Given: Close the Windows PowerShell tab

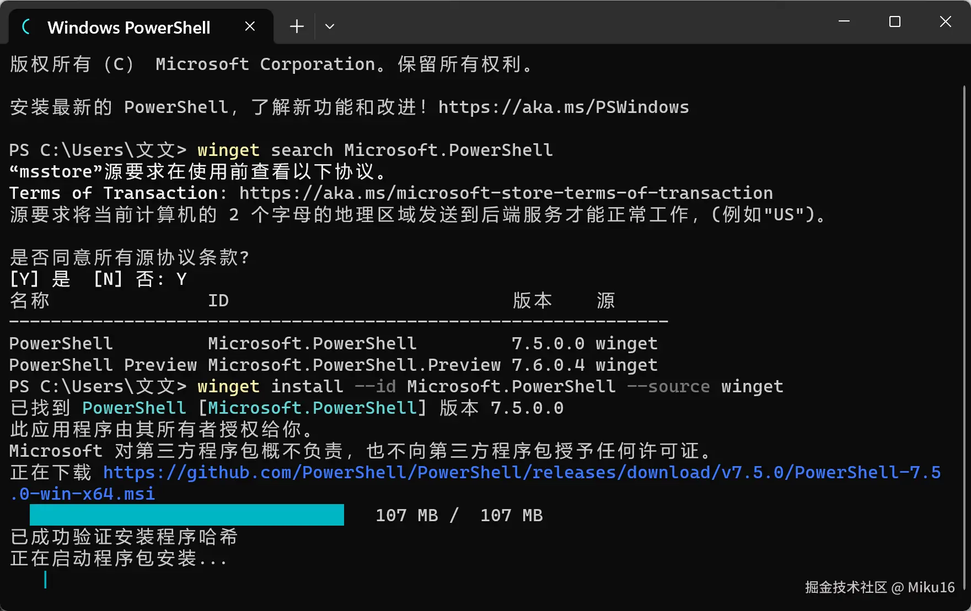Looking at the screenshot, I should tap(250, 26).
